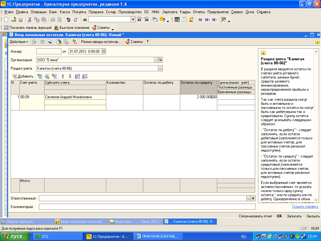Click the Dt/Kt posting result icon
Screen dimensions: 321x241
pyautogui.click(x=75, y=42)
